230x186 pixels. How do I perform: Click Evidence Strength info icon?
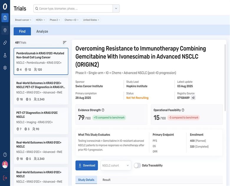click(x=103, y=110)
